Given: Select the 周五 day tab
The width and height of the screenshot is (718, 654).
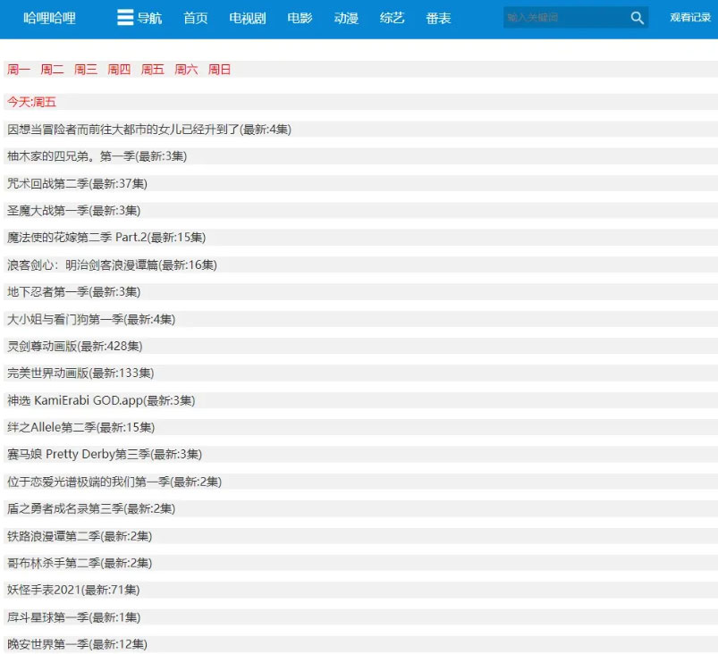Looking at the screenshot, I should click(153, 70).
